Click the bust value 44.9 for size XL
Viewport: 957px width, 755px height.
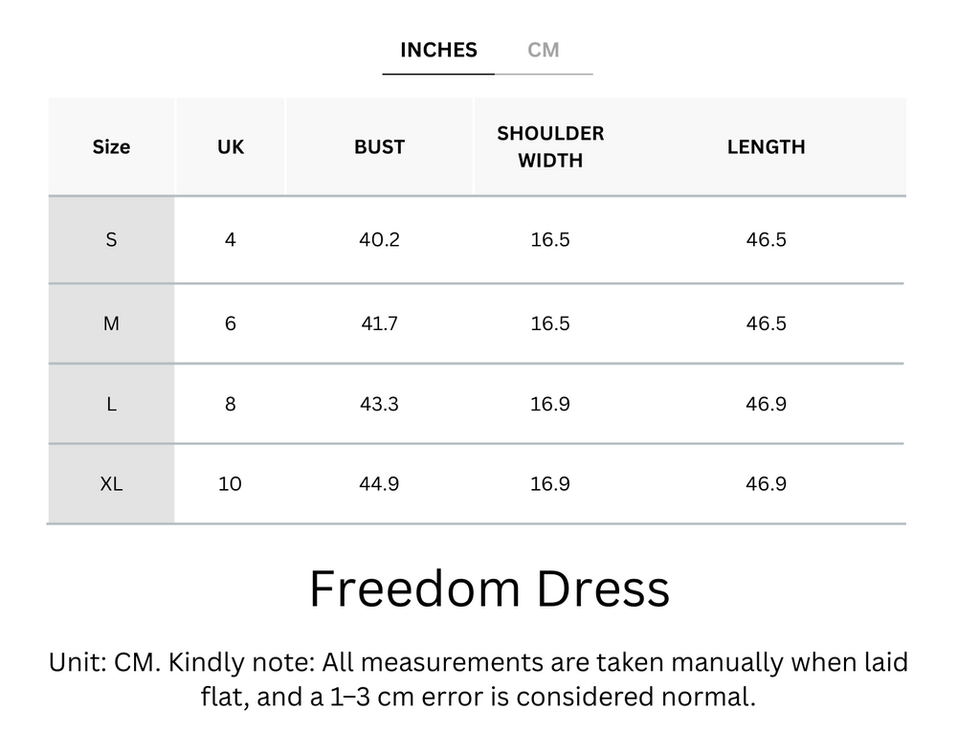tap(379, 484)
